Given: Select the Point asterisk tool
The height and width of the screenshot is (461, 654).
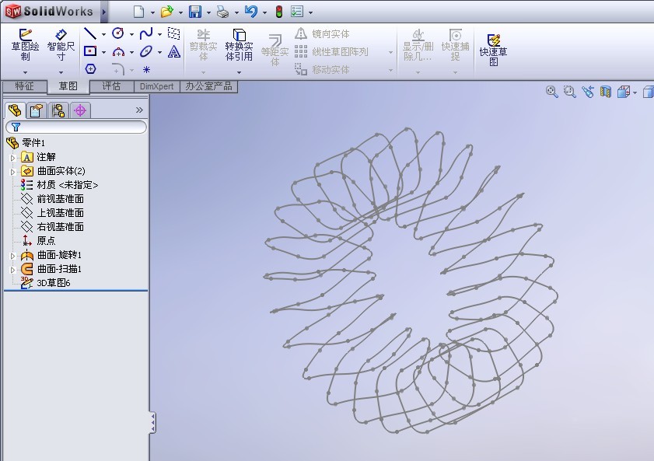Looking at the screenshot, I should 146,70.
